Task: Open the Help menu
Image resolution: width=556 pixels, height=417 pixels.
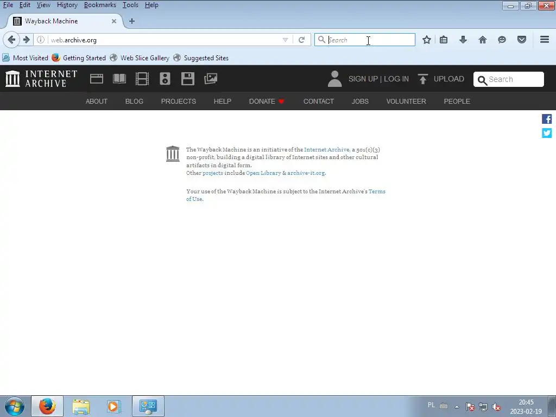Action: [151, 5]
